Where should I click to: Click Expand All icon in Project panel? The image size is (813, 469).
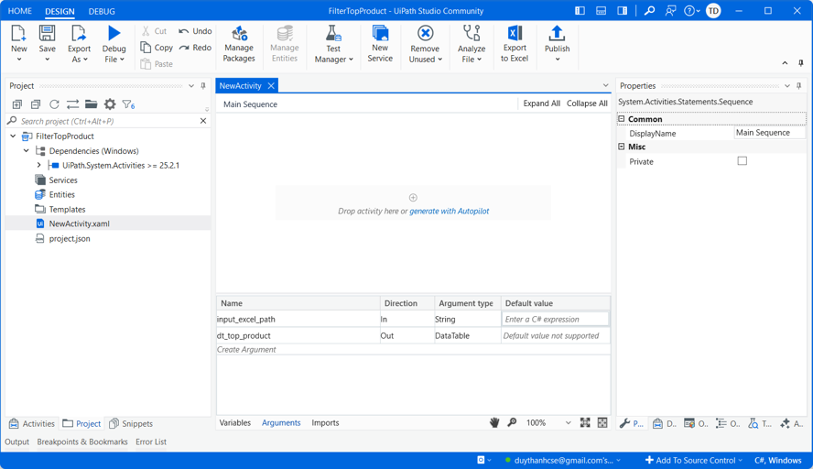point(17,104)
